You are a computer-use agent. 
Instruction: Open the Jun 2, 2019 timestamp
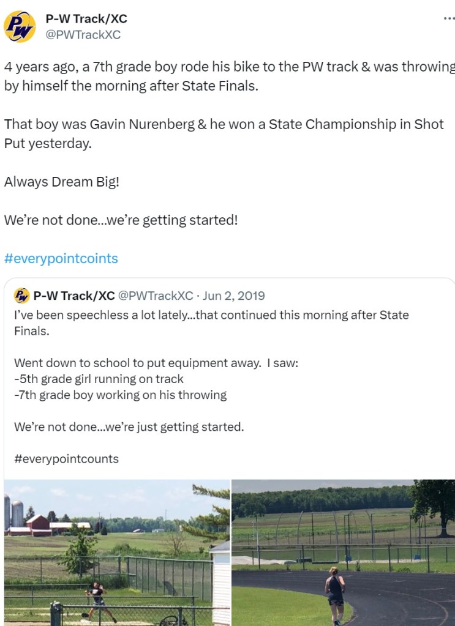tap(234, 296)
